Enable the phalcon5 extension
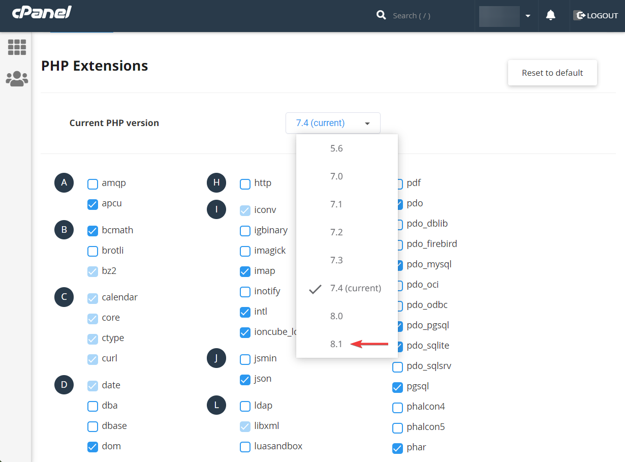This screenshot has width=625, height=462. click(397, 428)
